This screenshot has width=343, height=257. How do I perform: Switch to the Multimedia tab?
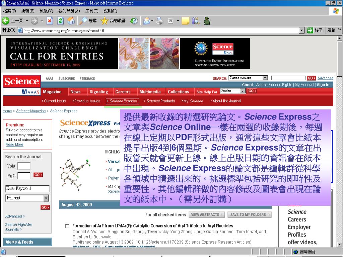coord(150,92)
